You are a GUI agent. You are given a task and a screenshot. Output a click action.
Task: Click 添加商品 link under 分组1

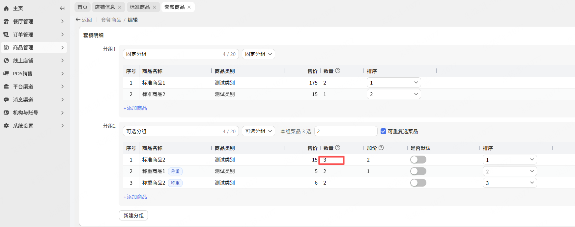[x=135, y=108]
